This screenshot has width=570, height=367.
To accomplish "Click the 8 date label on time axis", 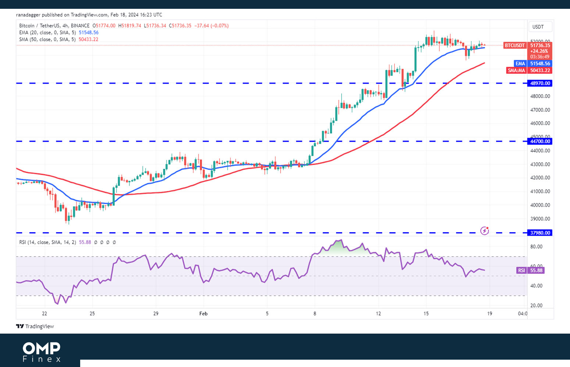I will click(x=315, y=313).
